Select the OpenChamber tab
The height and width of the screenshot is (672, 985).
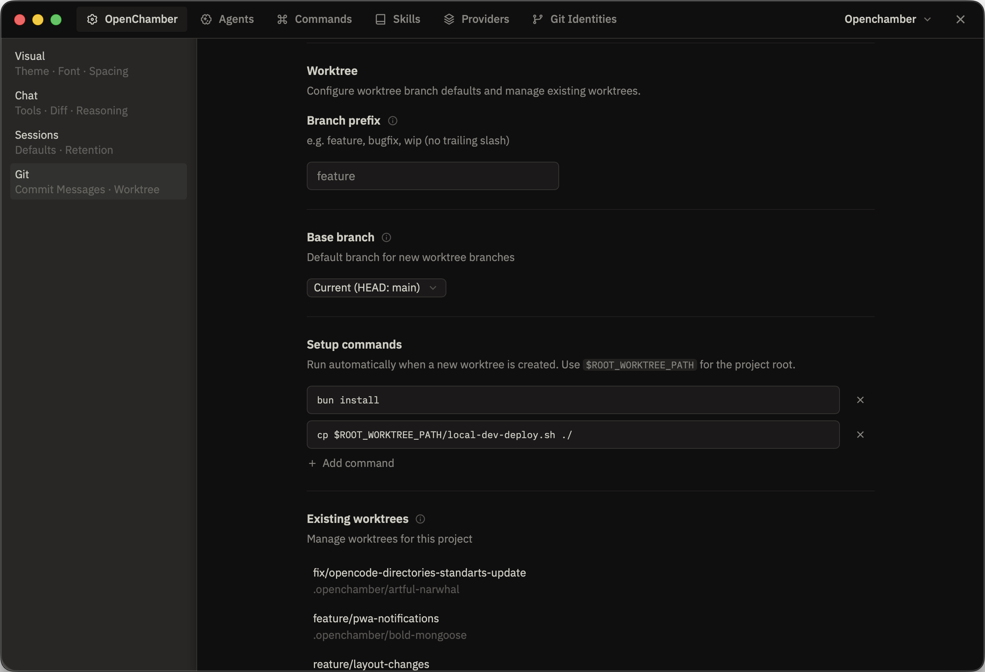point(132,19)
